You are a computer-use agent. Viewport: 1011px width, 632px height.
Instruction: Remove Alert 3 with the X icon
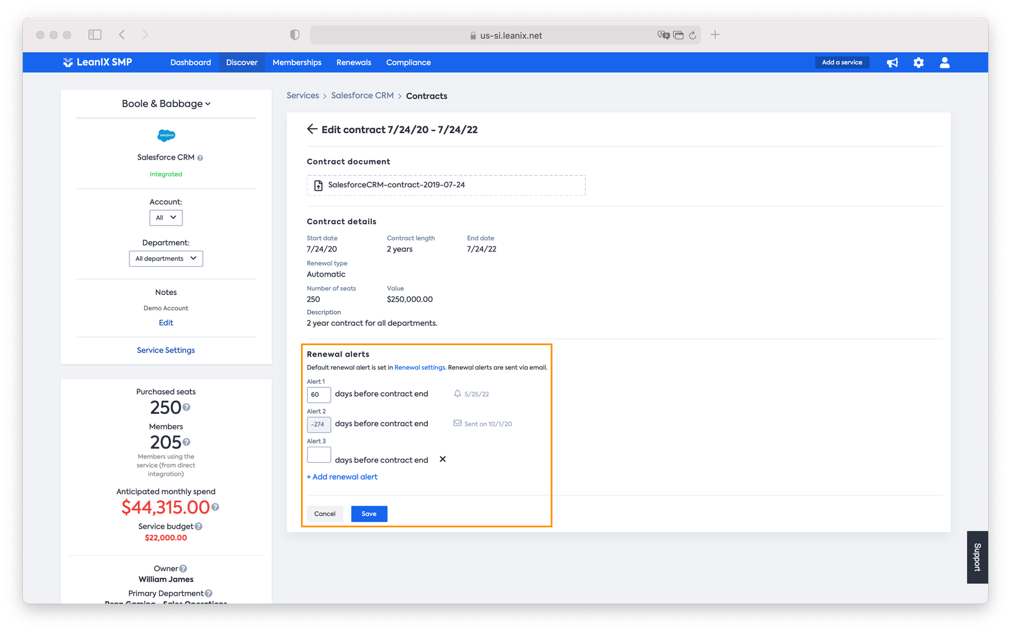[x=443, y=460]
